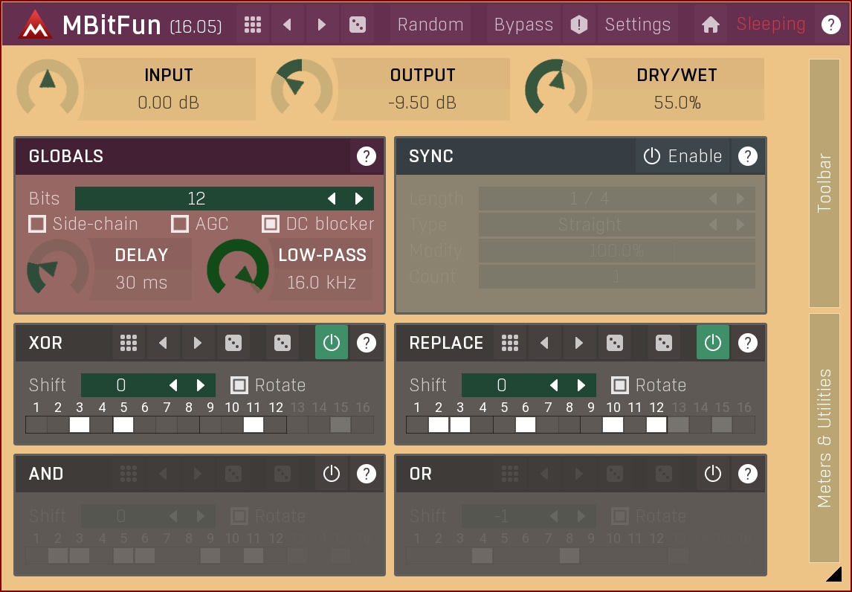Open the XOR presets grid
This screenshot has width=852, height=592.
coord(128,343)
